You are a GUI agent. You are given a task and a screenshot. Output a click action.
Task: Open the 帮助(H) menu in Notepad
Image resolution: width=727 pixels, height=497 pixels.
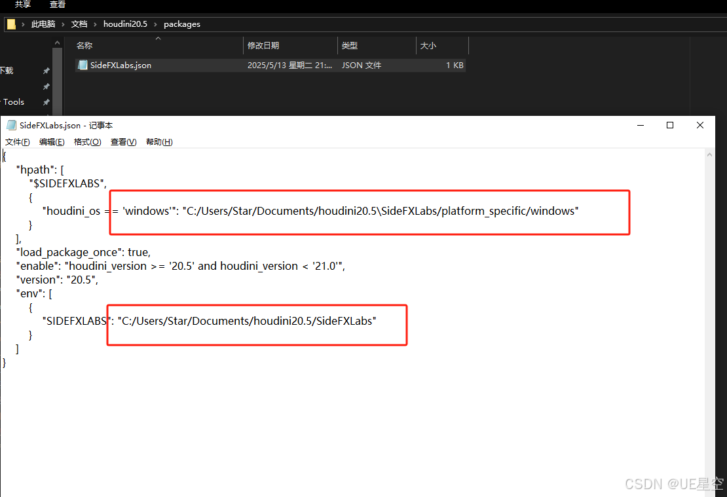click(x=159, y=142)
